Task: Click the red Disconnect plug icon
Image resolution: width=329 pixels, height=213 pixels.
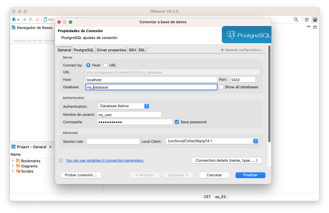Action: point(37,19)
